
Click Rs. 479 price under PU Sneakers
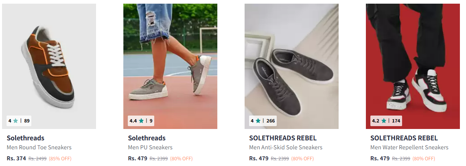pyautogui.click(x=138, y=159)
